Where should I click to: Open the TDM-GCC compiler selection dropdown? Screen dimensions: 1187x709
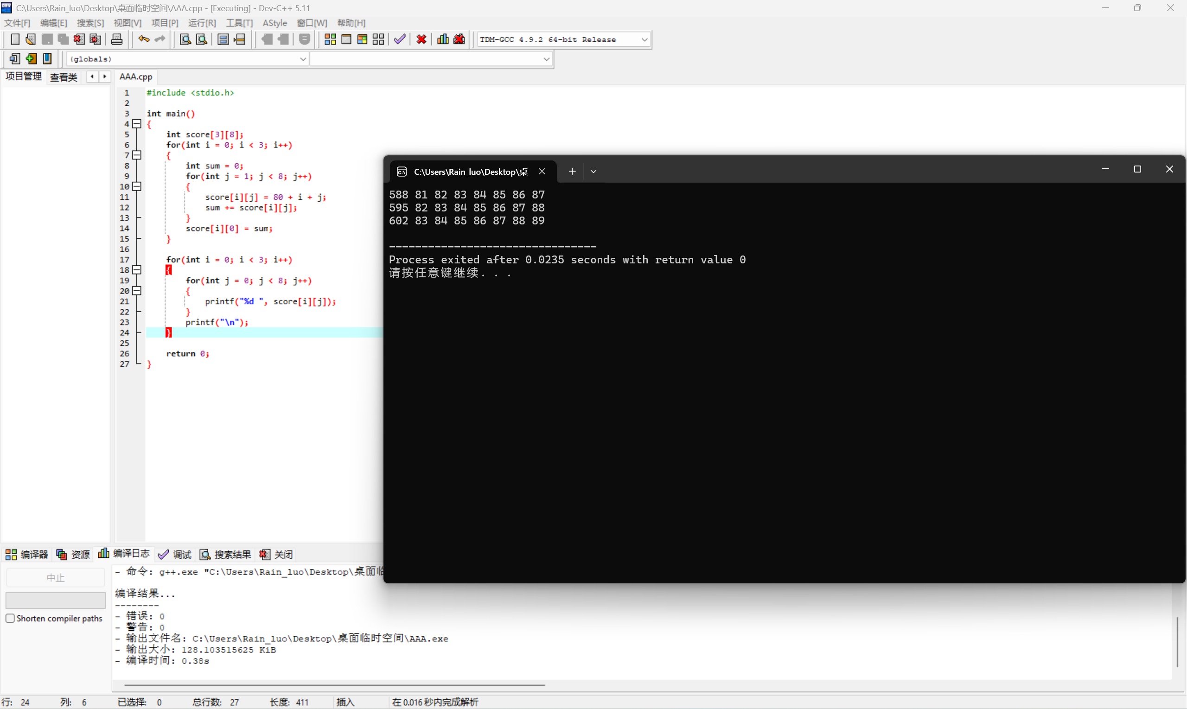(645, 40)
